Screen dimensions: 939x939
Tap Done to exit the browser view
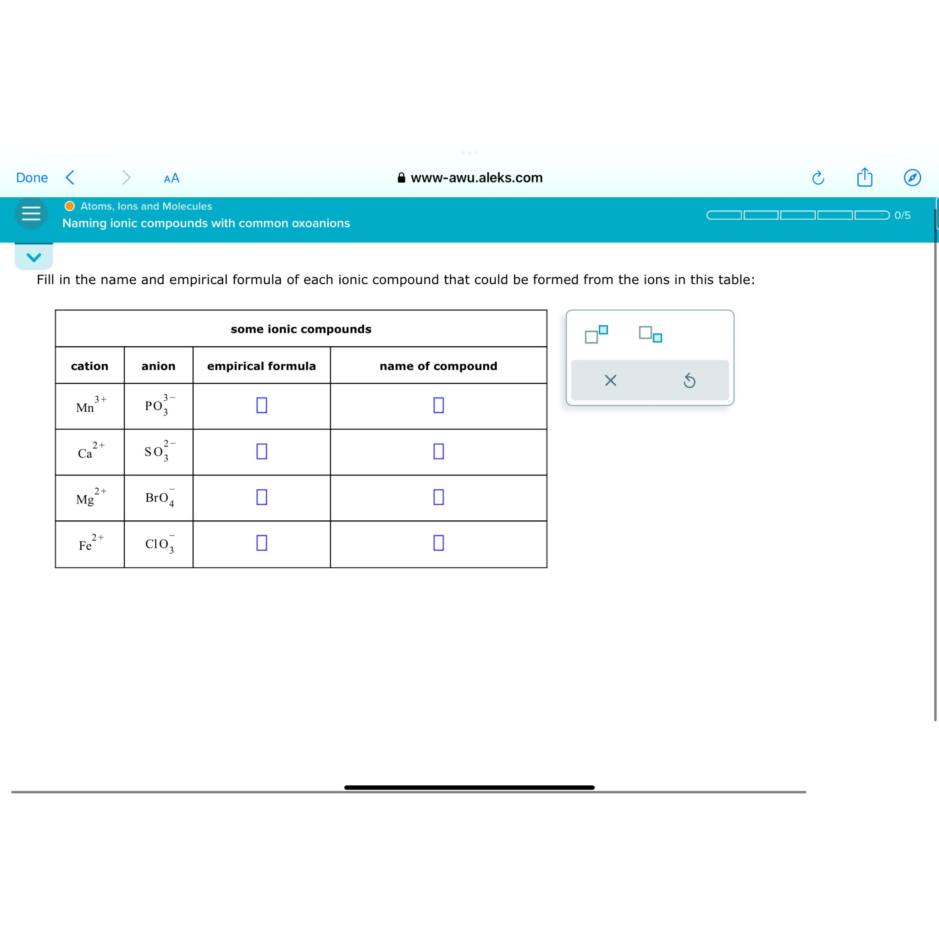click(31, 177)
